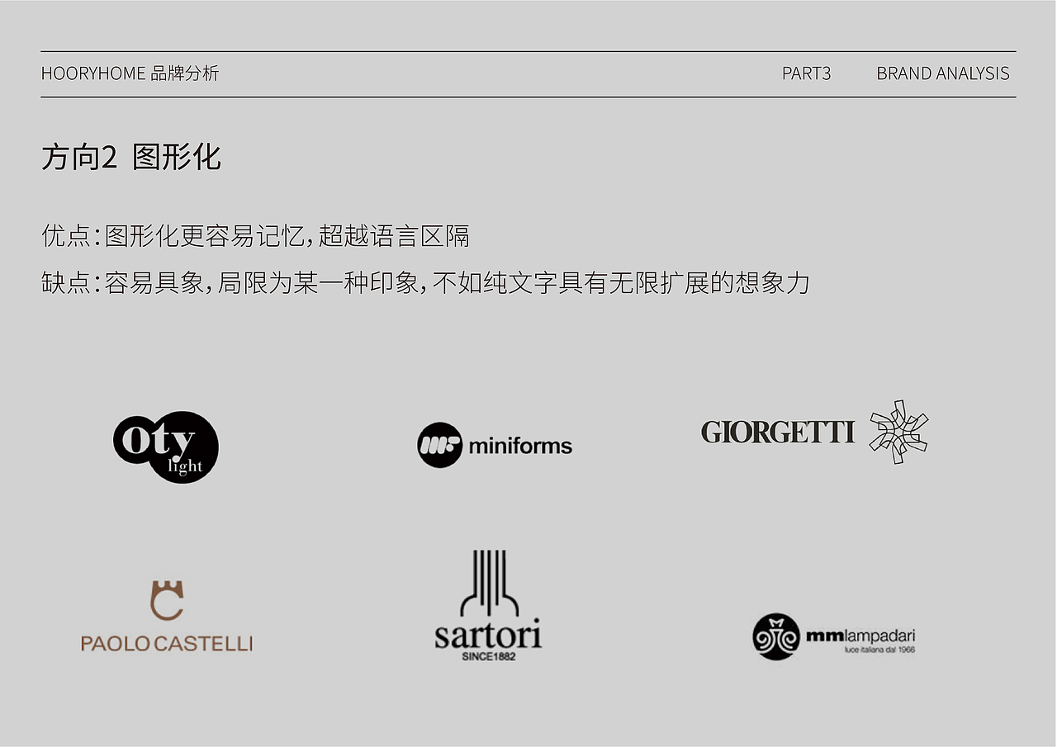Image resolution: width=1057 pixels, height=747 pixels.
Task: Click the 'SINCE1882' text under sartori
Action: [x=488, y=657]
